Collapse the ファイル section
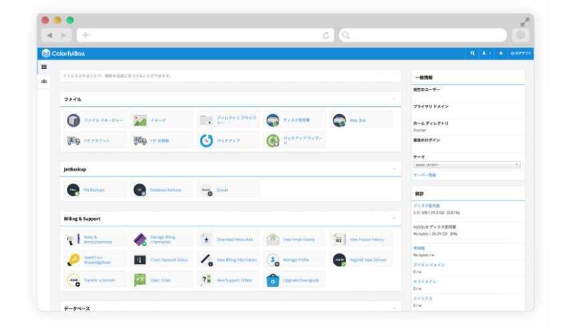Image resolution: width=564 pixels, height=334 pixels. [394, 100]
